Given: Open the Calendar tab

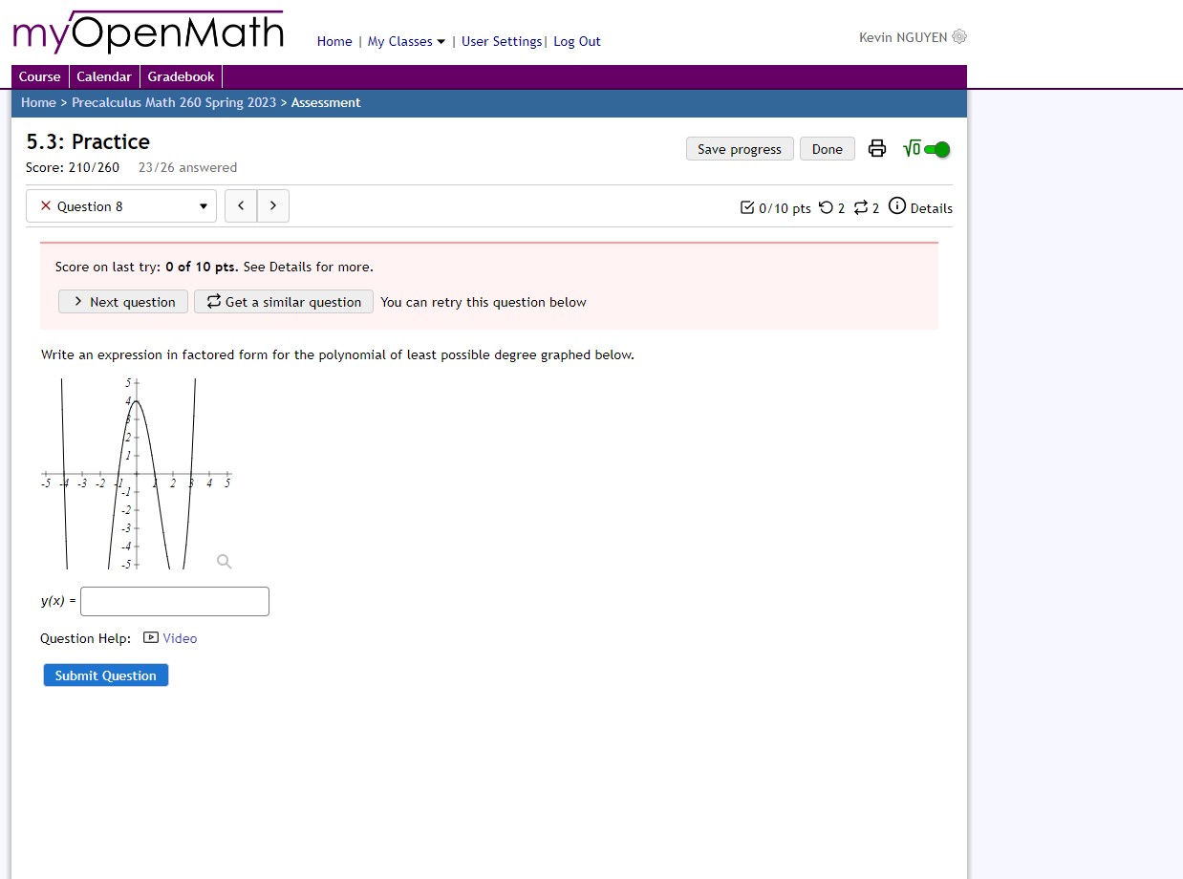Looking at the screenshot, I should (x=104, y=76).
